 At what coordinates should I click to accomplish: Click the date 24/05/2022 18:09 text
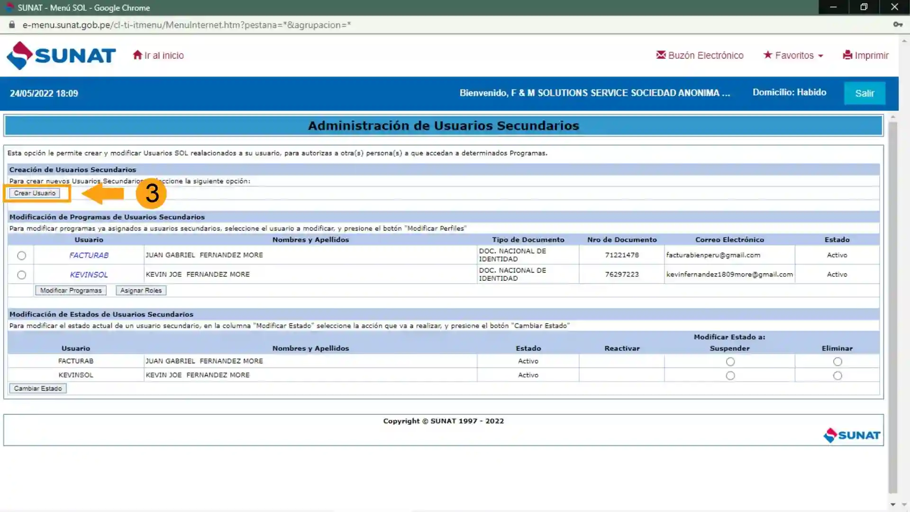pyautogui.click(x=44, y=93)
